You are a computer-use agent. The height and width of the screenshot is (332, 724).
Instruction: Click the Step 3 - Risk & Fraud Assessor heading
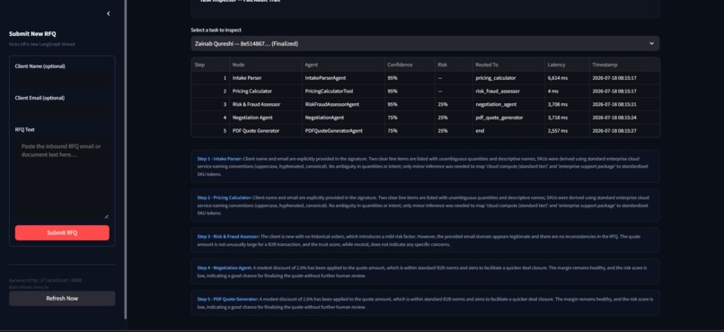228,237
